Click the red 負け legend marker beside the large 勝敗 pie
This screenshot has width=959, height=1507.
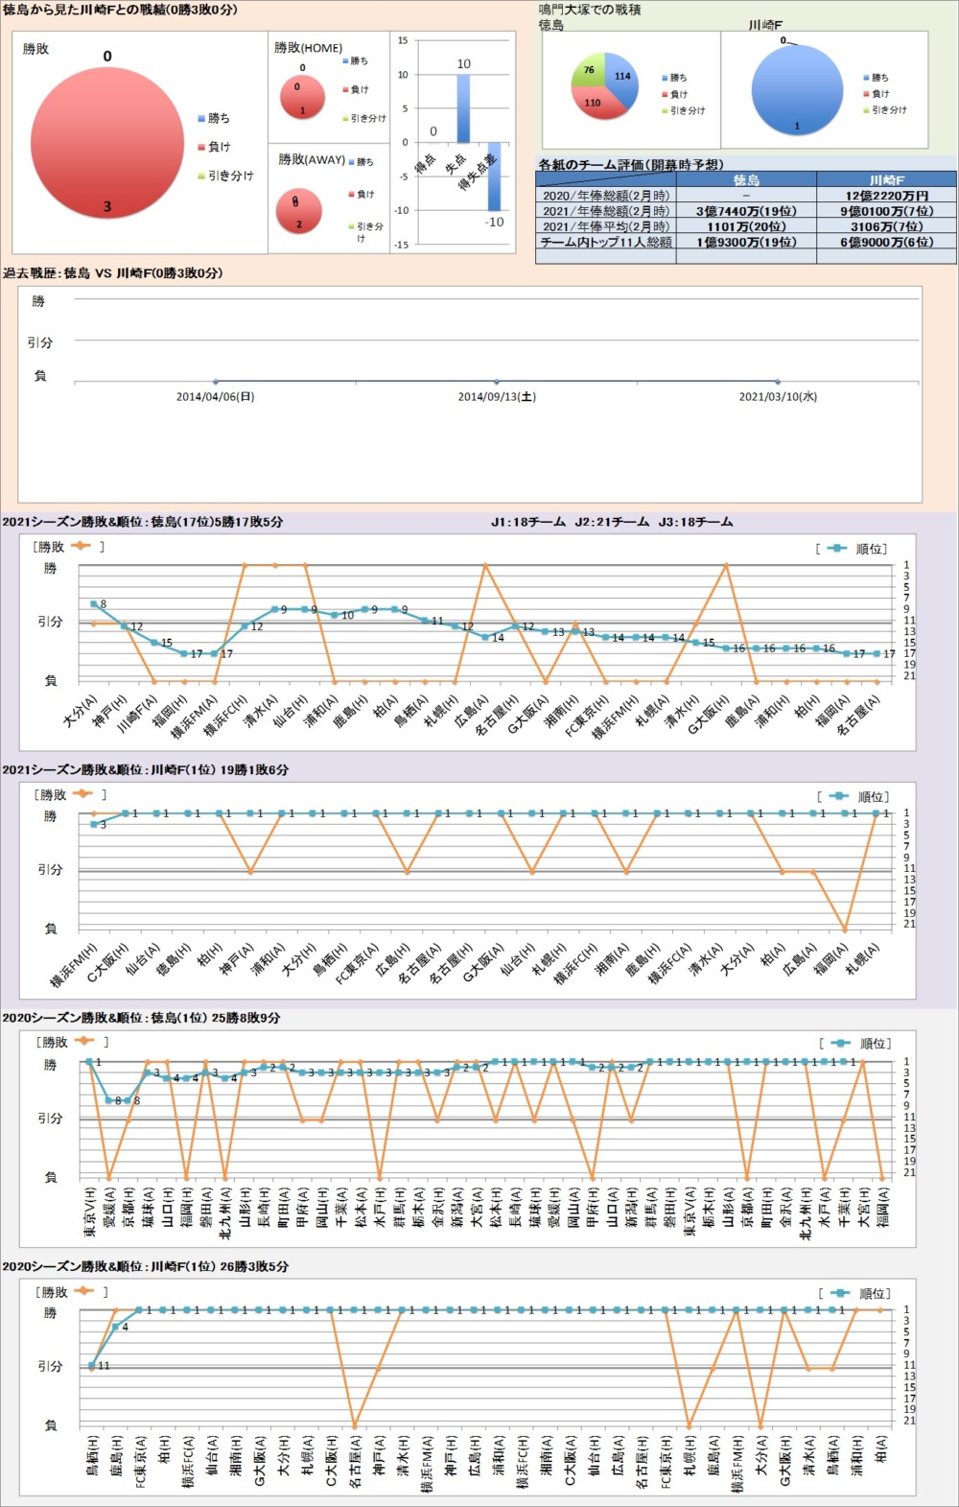[200, 147]
